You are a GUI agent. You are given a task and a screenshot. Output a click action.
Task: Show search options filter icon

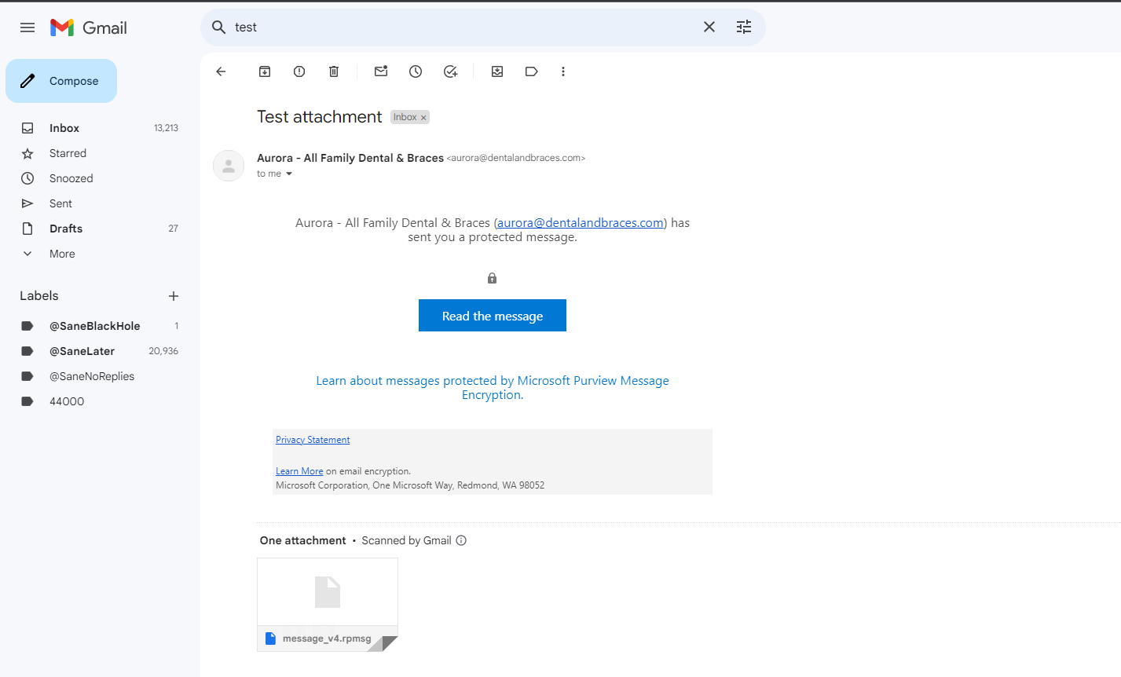(744, 27)
